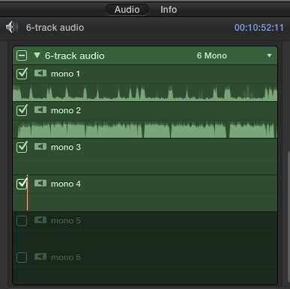This screenshot has height=289, width=290.
Task: Uncheck the mono 2 checkbox
Action: point(22,110)
